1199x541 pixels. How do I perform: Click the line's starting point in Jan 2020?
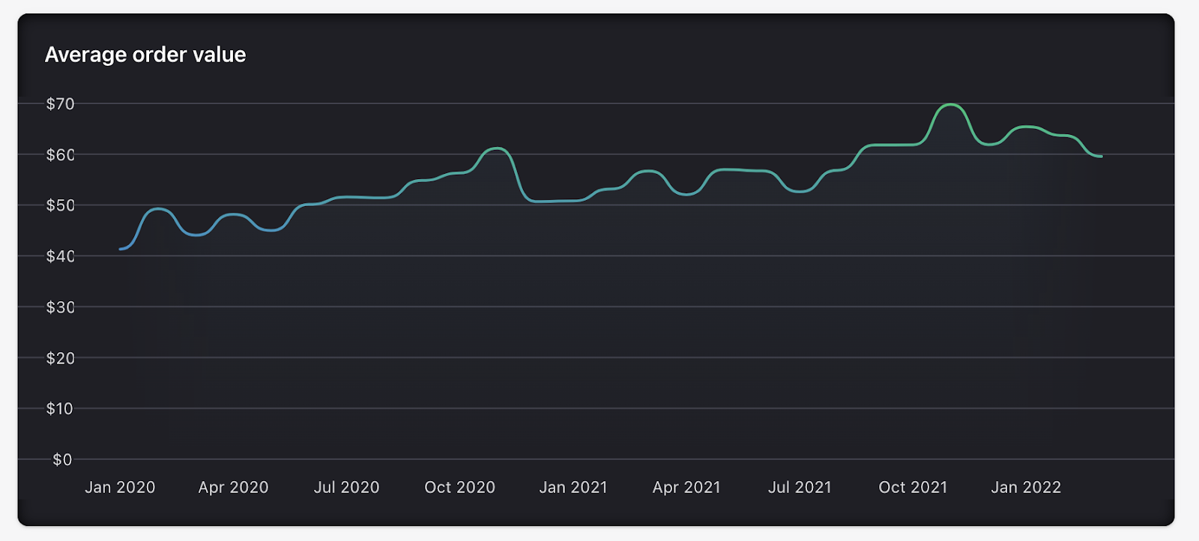pyautogui.click(x=121, y=249)
